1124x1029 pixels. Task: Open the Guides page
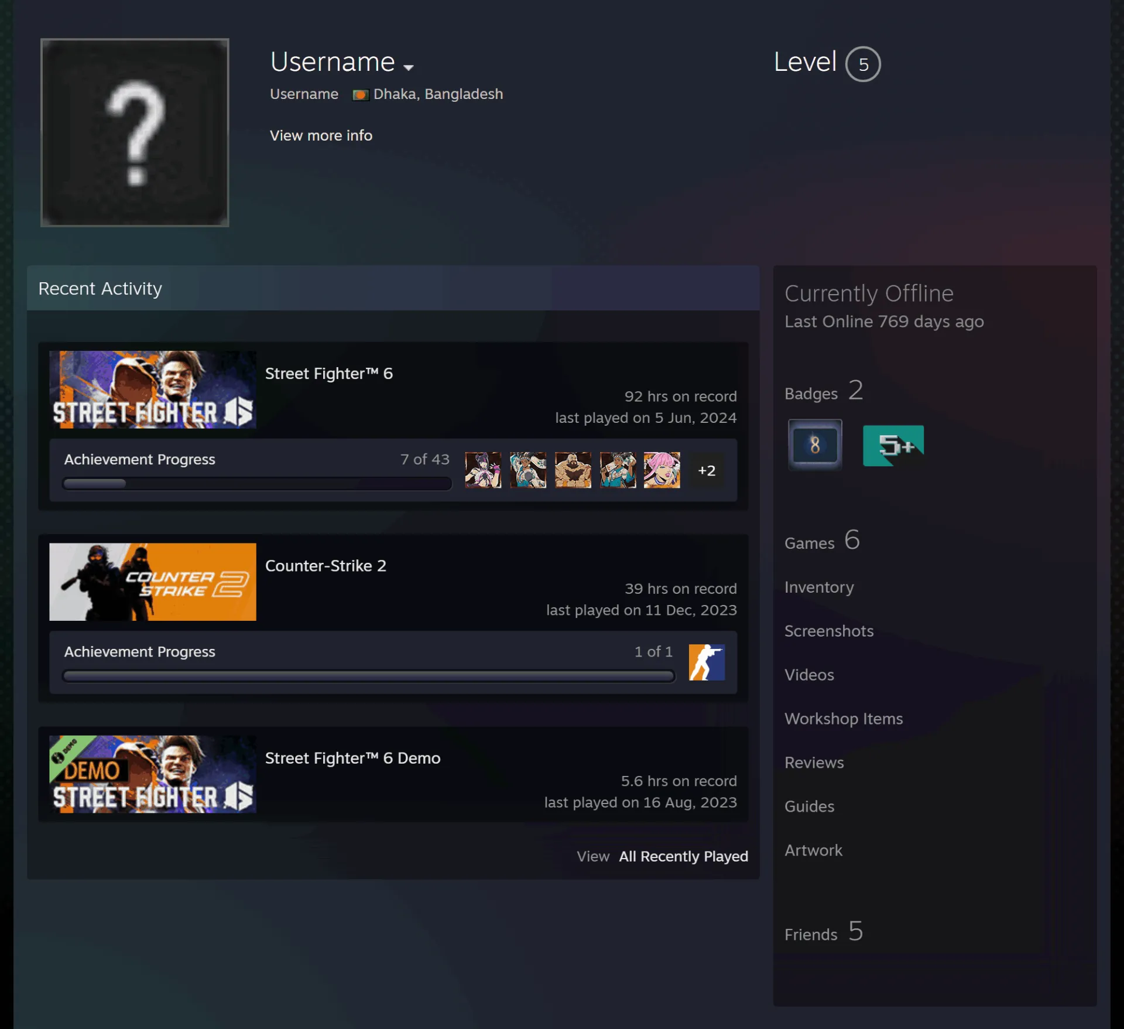pos(809,806)
